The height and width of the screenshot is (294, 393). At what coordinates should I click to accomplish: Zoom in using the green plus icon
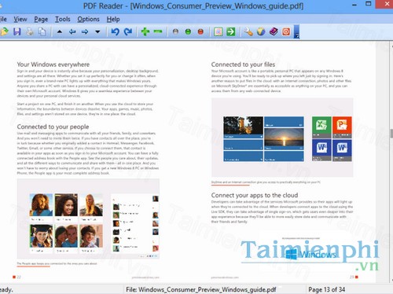click(145, 31)
